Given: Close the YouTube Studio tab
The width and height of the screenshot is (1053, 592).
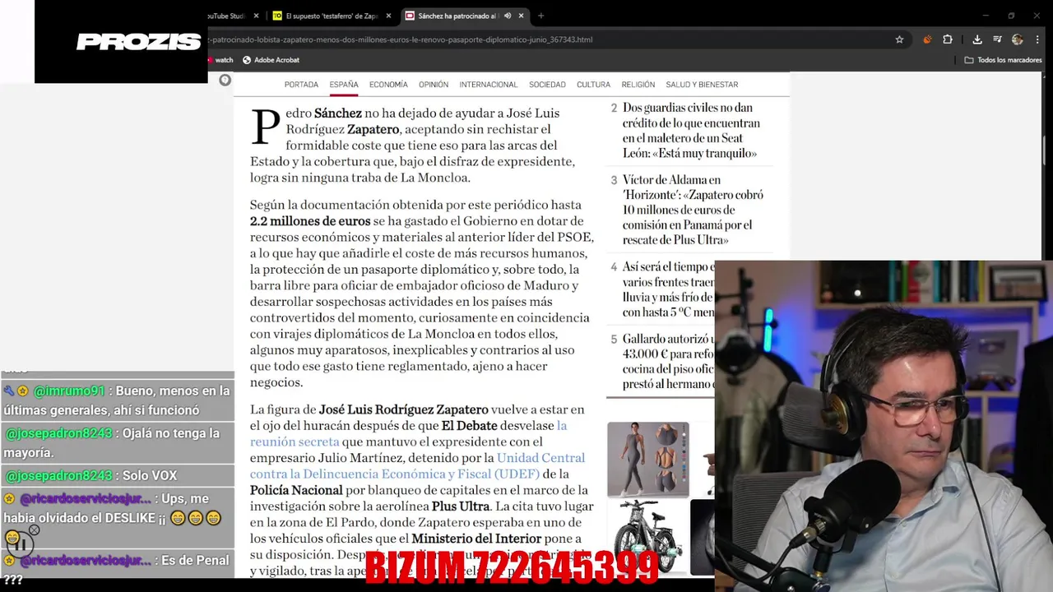Looking at the screenshot, I should point(256,16).
